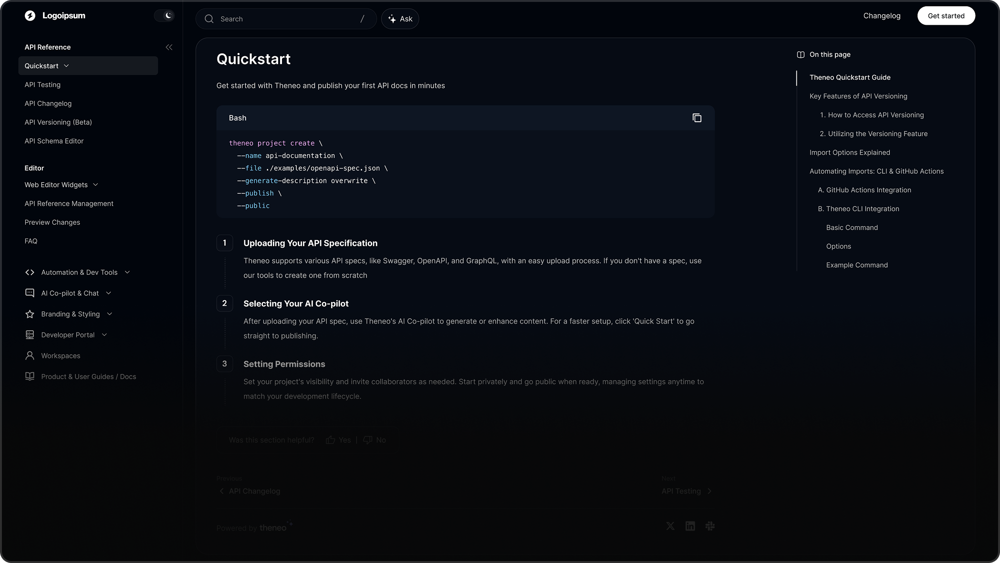Expand Automation & Dev Tools chevron

click(127, 272)
